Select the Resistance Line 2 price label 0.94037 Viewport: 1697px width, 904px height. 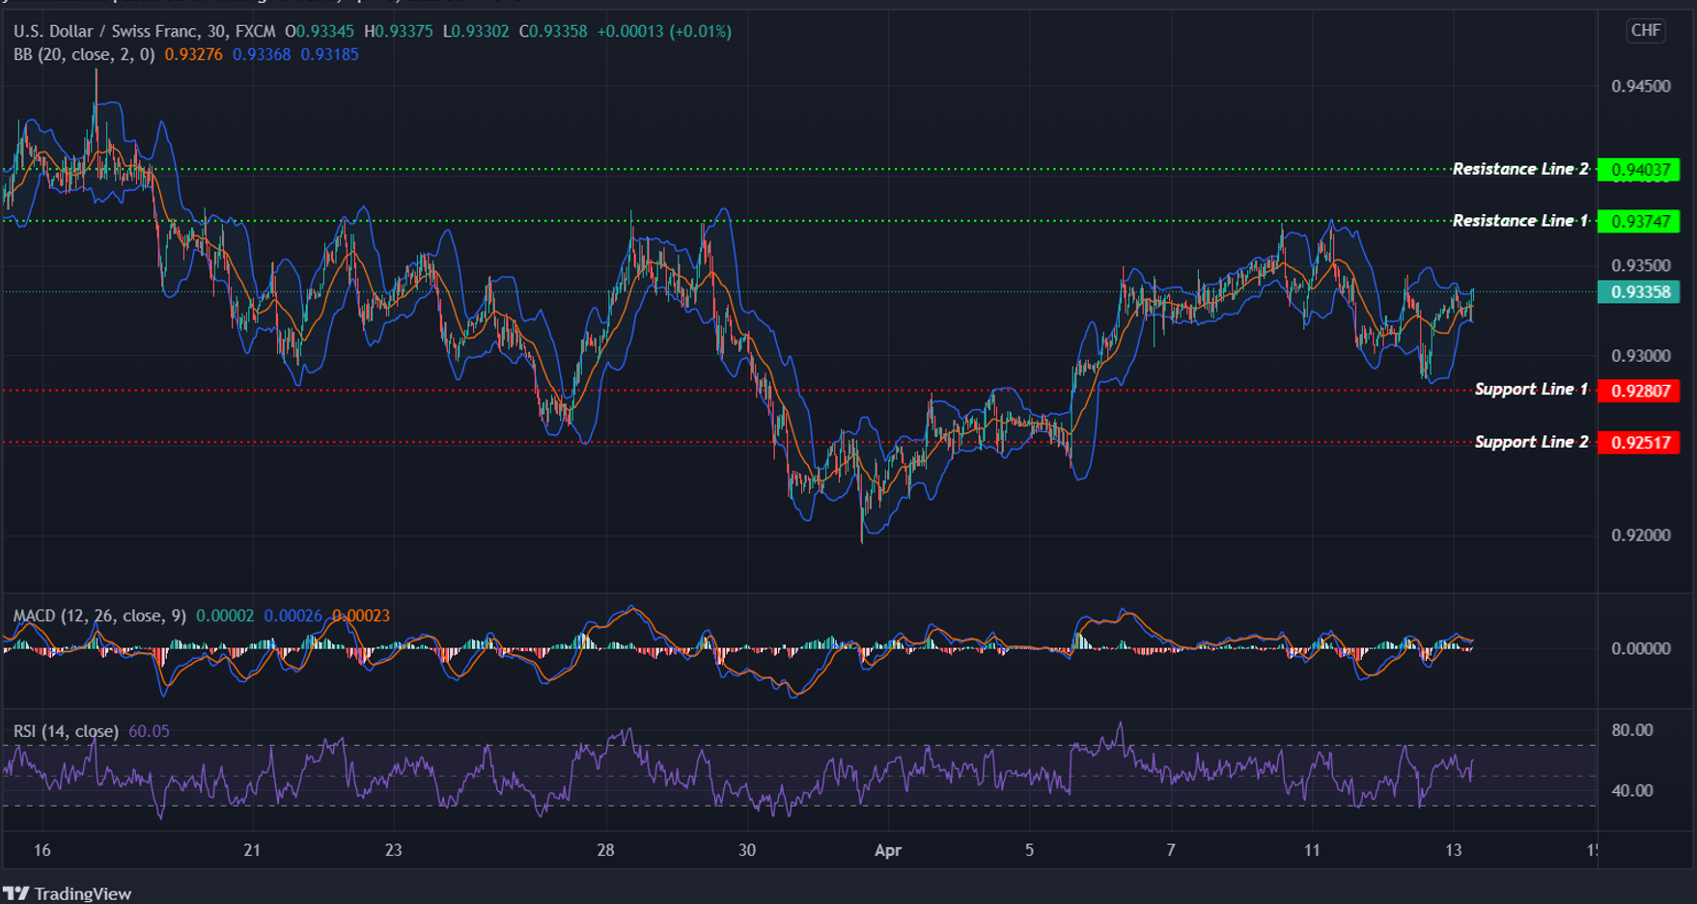tap(1640, 169)
